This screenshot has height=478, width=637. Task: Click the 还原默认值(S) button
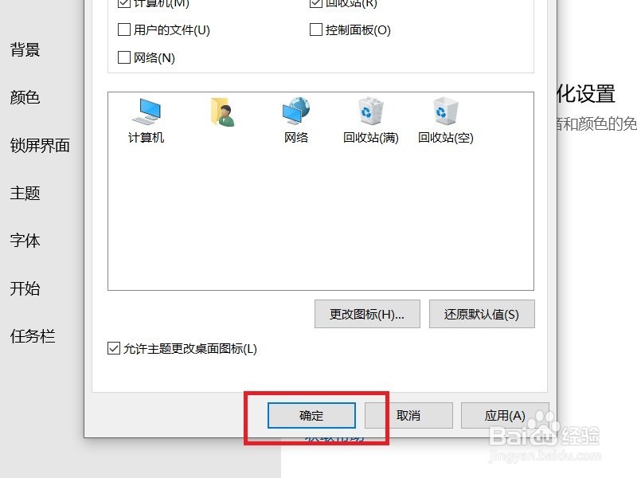coord(482,314)
